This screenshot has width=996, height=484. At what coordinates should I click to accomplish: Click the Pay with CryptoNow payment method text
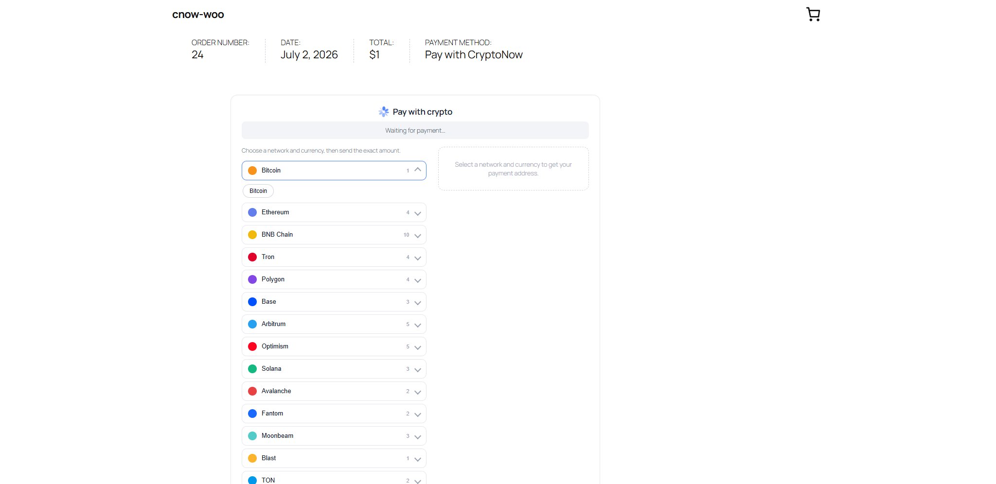tap(474, 55)
